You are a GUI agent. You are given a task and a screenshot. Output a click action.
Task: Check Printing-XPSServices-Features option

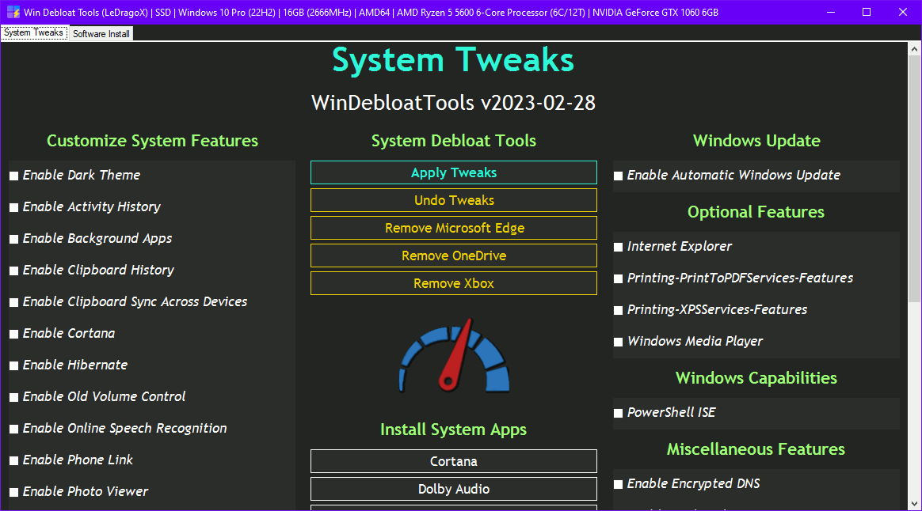tap(619, 311)
